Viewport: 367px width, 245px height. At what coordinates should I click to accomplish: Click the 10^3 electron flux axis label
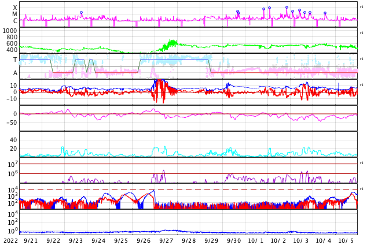[13, 196]
